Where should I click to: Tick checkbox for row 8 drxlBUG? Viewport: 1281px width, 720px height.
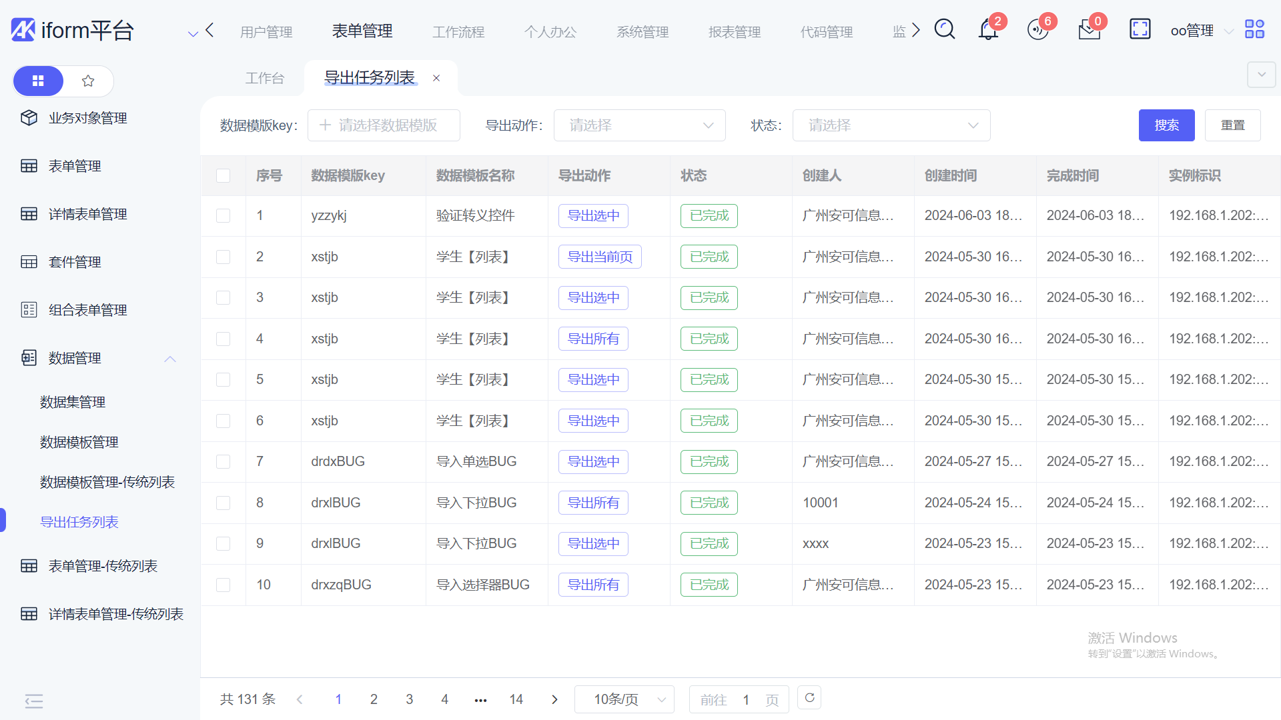point(223,503)
